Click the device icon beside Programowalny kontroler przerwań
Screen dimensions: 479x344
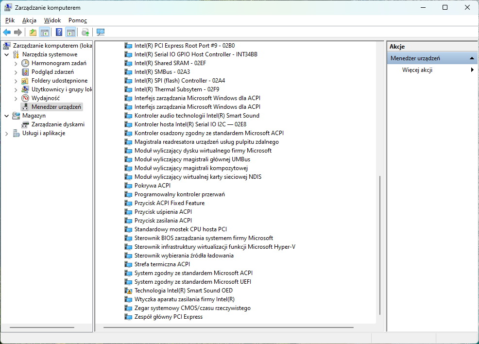tap(128, 195)
